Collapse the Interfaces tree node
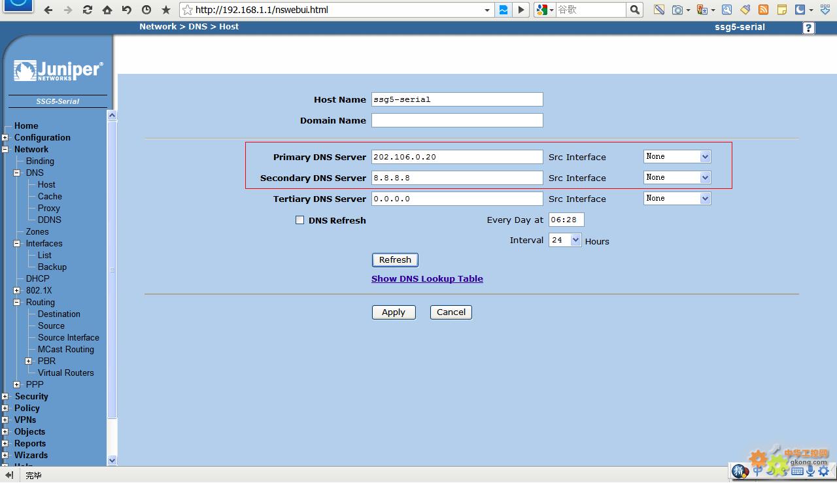The height and width of the screenshot is (483, 837). [17, 244]
